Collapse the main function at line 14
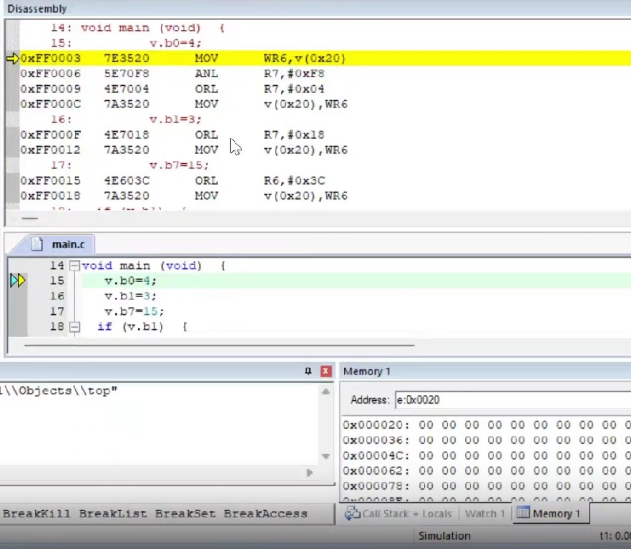The image size is (631, 549). pos(74,266)
